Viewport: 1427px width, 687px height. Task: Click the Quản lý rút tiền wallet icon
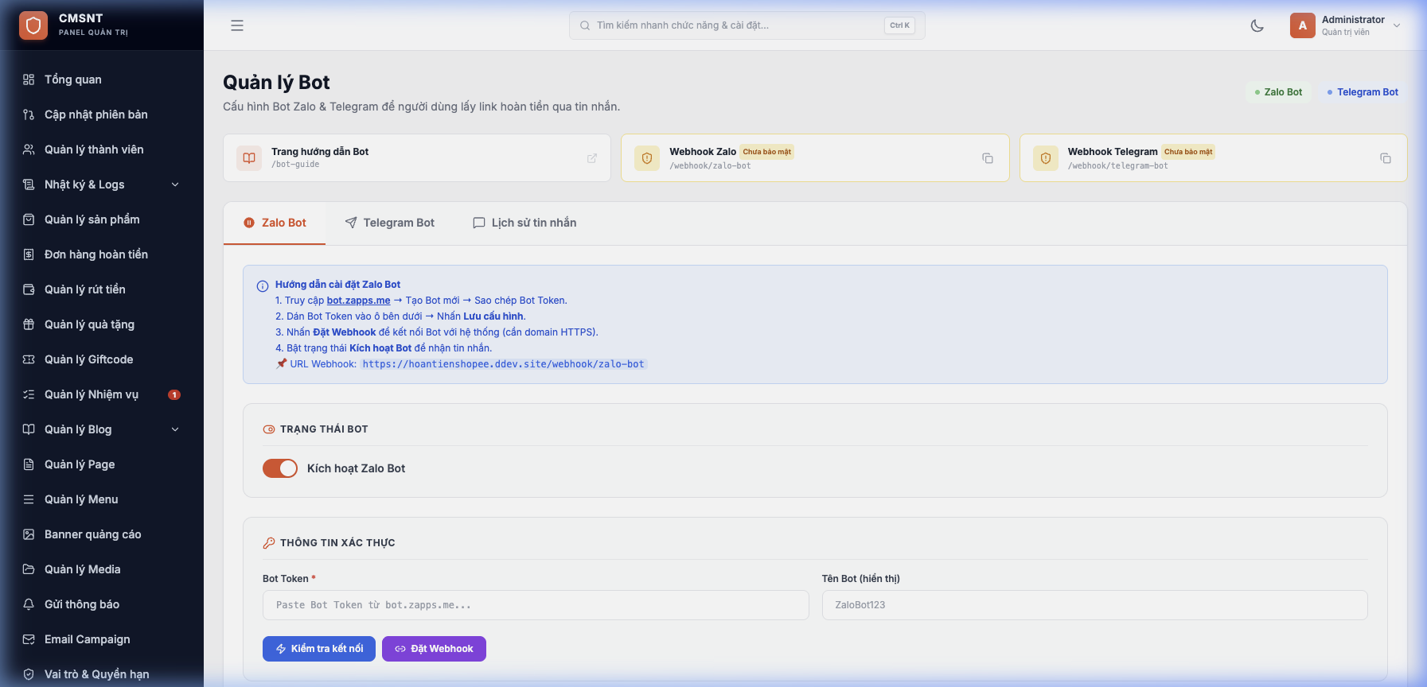[x=29, y=289]
